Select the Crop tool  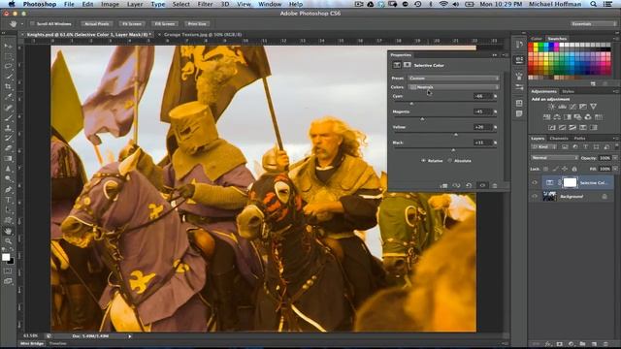click(8, 86)
